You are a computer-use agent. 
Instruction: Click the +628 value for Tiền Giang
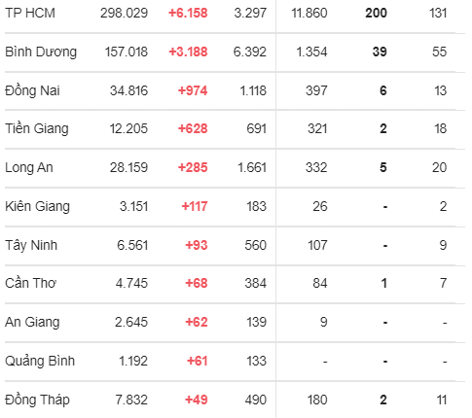(x=193, y=128)
